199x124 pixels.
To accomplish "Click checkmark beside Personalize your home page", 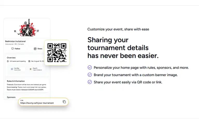I will point(90,67).
